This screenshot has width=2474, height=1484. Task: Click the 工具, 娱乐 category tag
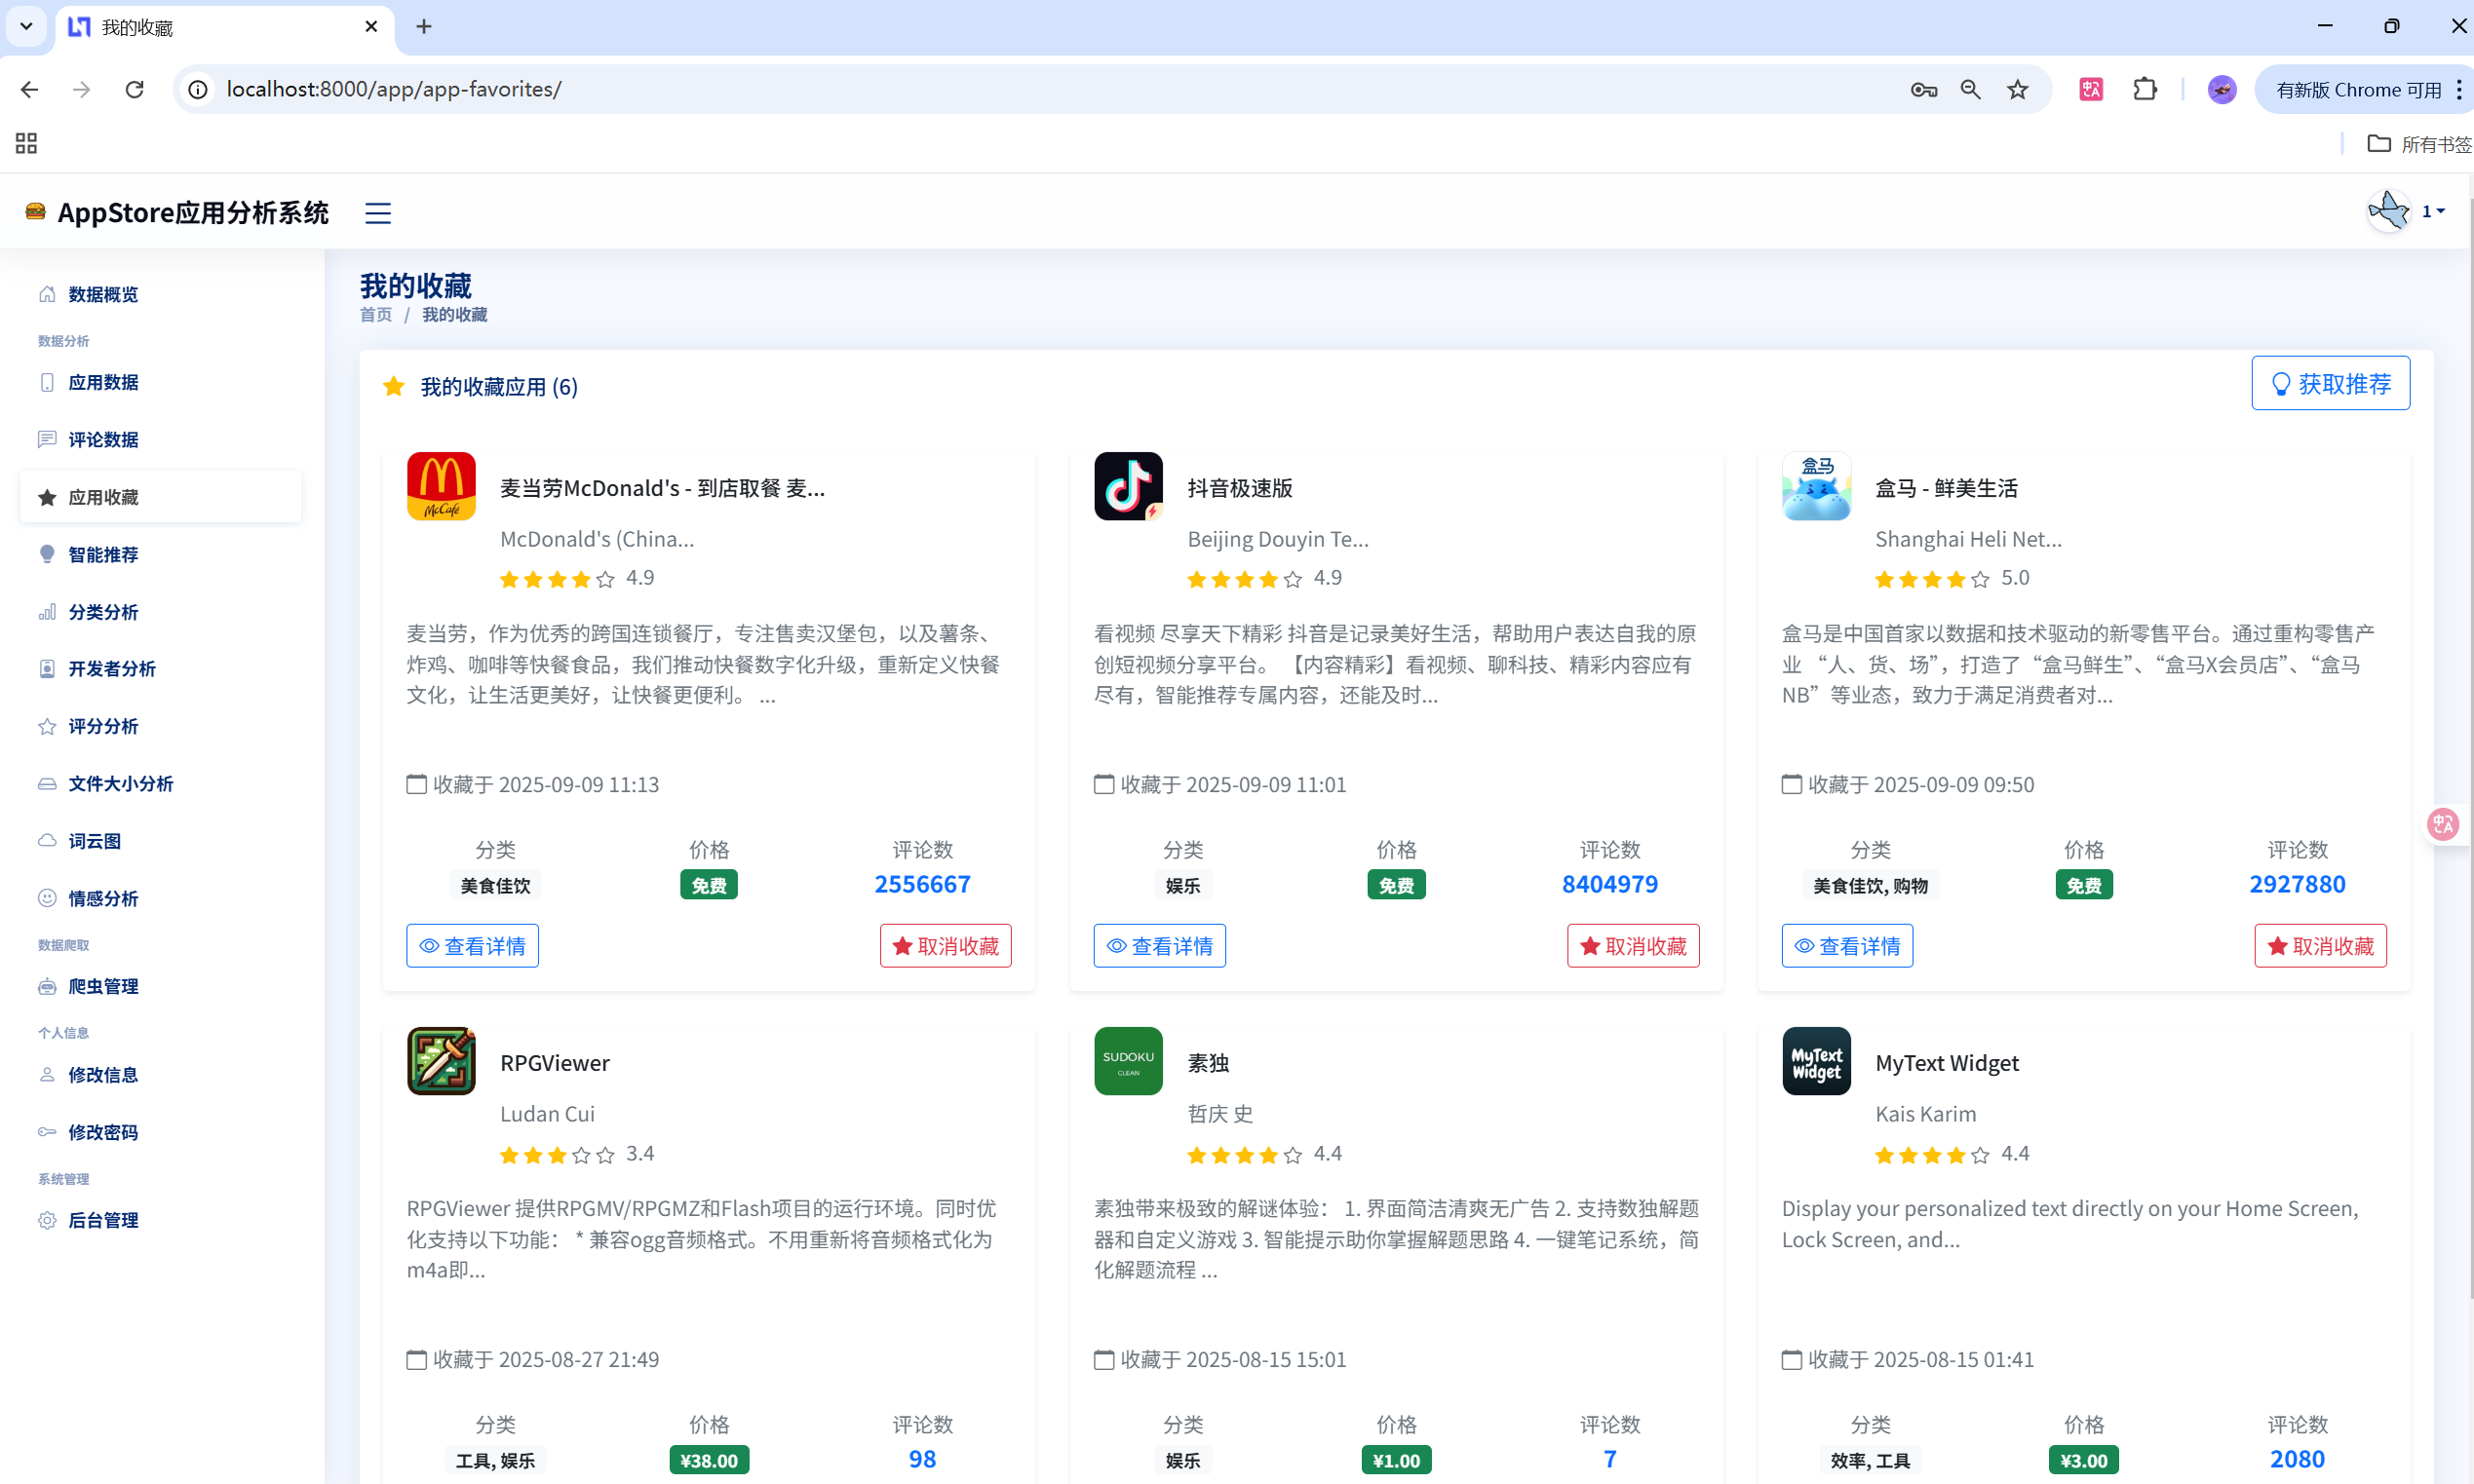(495, 1460)
